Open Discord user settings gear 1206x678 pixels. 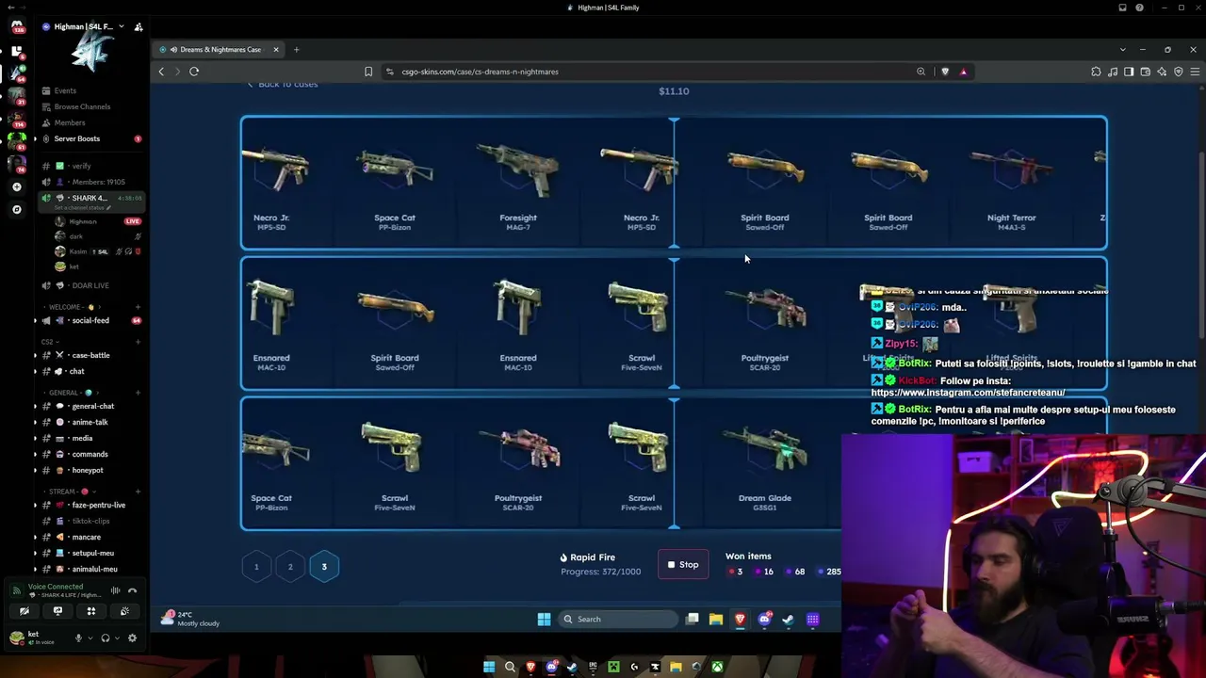click(x=132, y=638)
